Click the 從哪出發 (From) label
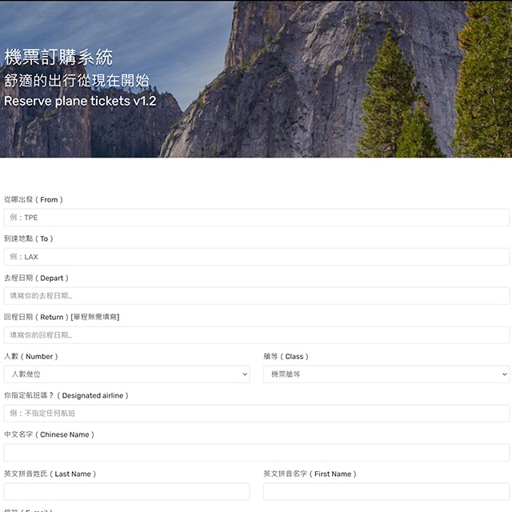Image resolution: width=512 pixels, height=512 pixels. tap(34, 199)
